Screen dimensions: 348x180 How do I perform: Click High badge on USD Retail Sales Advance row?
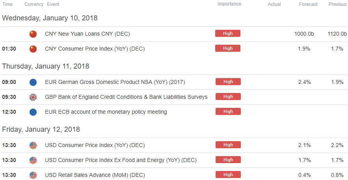point(228,175)
